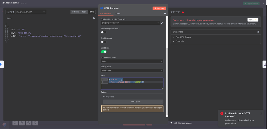This screenshot has width=267, height=129.
Task: Switch input view to Schema
Action: pyautogui.click(x=76, y=12)
